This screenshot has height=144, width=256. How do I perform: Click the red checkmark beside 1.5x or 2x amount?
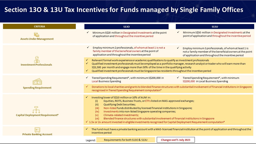pyautogui.click(x=87, y=122)
